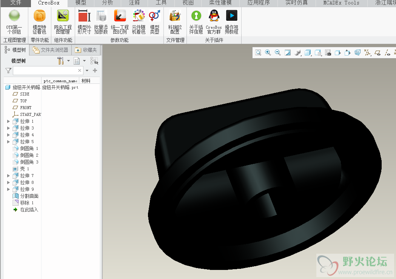Select the 模型树 panel tab
Screen dimensions: 396x279
[x=15, y=50]
